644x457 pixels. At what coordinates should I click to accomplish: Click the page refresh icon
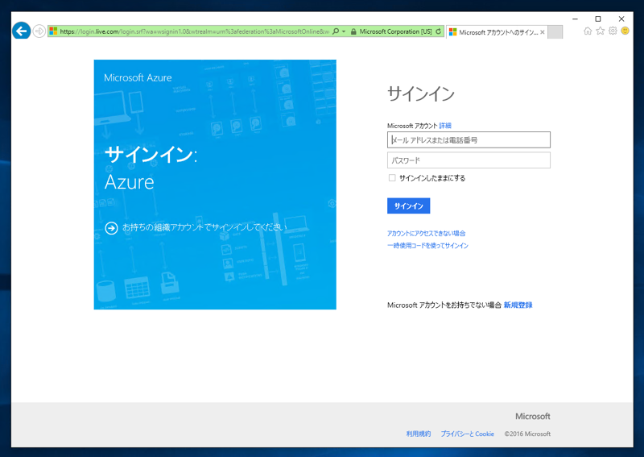(439, 31)
